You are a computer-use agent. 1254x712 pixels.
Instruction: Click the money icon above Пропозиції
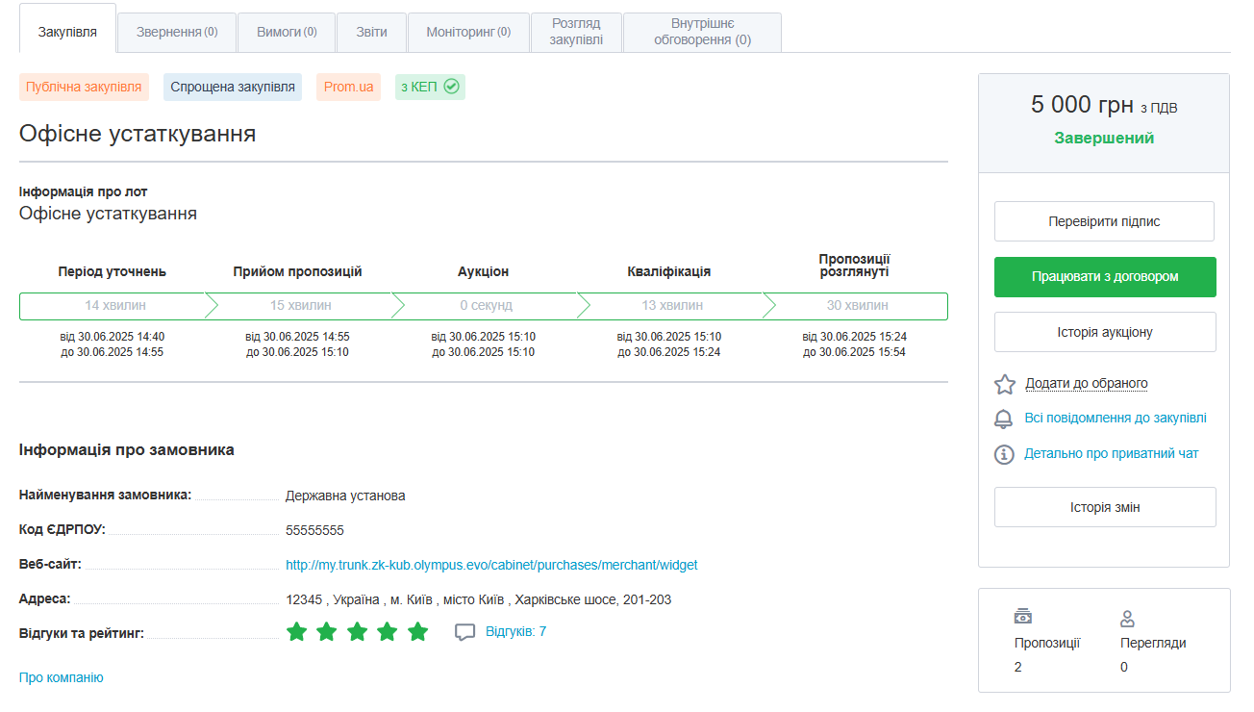pyautogui.click(x=1023, y=617)
